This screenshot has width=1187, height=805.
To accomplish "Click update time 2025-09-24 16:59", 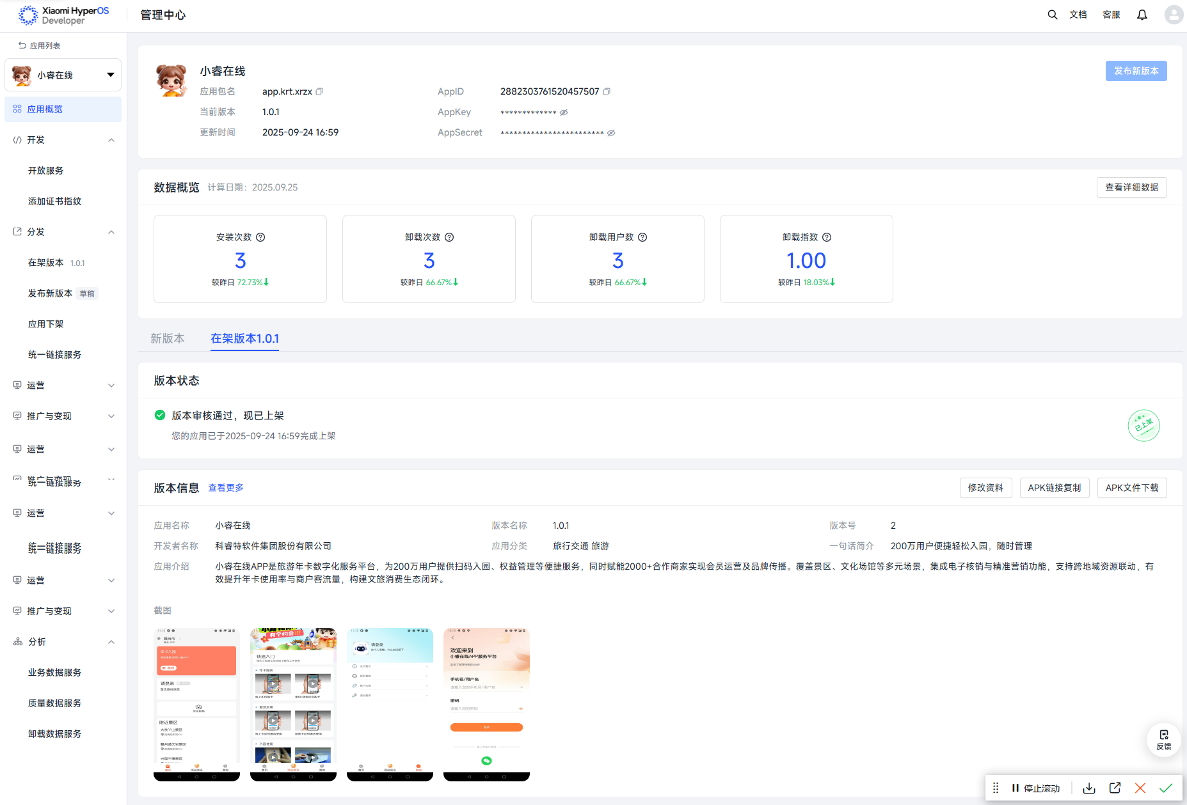I will 301,132.
